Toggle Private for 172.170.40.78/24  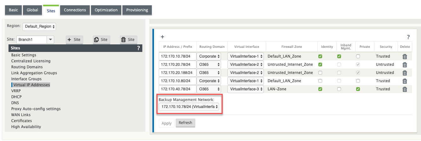(358, 89)
